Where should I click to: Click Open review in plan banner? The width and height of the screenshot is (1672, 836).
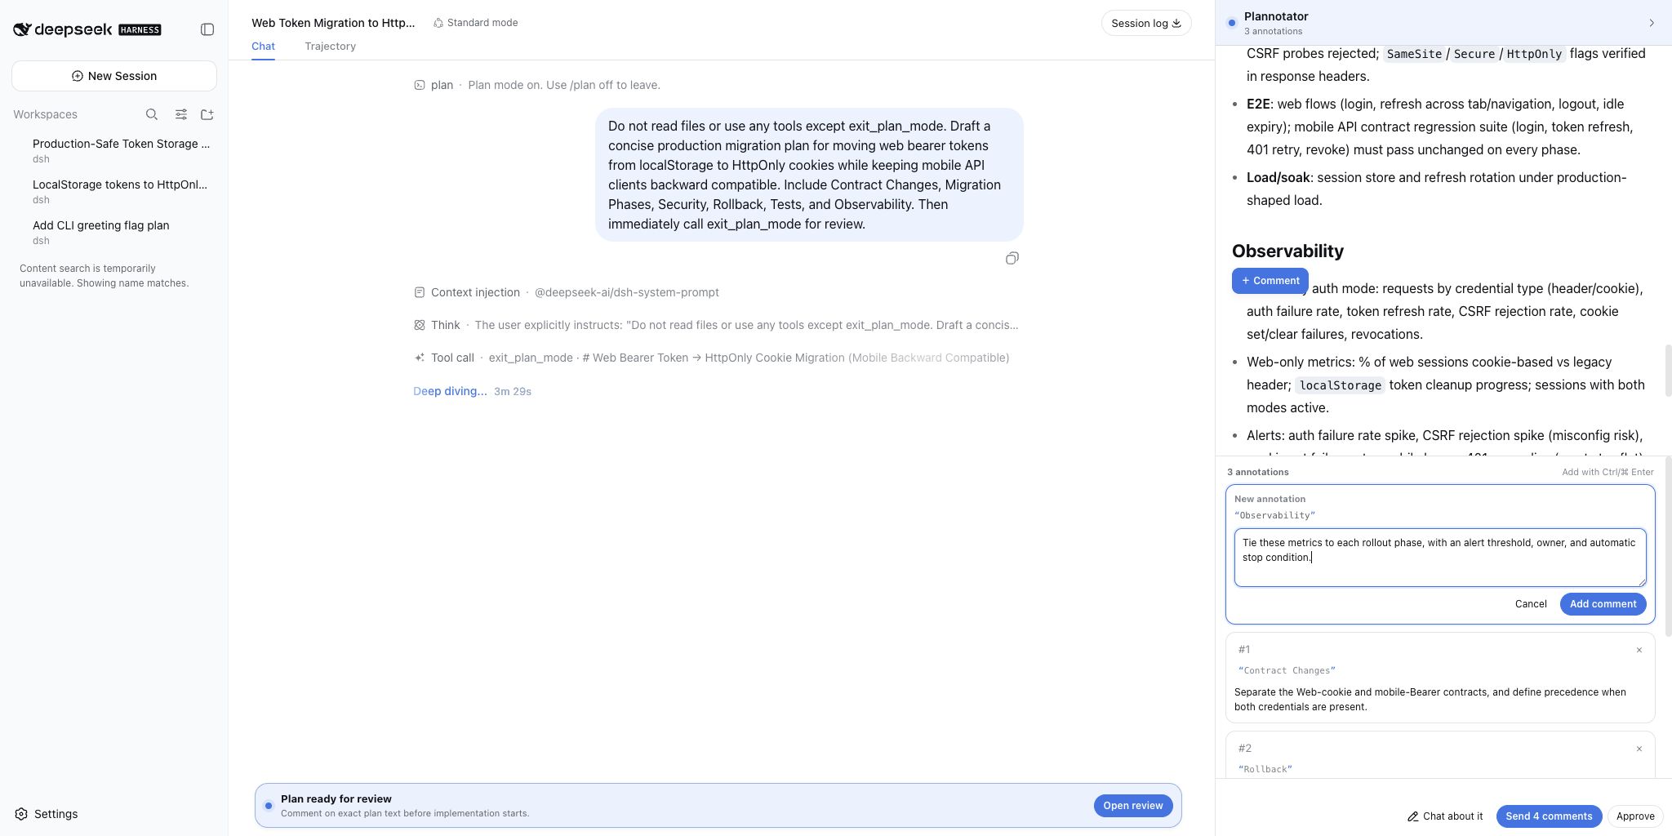click(1133, 806)
